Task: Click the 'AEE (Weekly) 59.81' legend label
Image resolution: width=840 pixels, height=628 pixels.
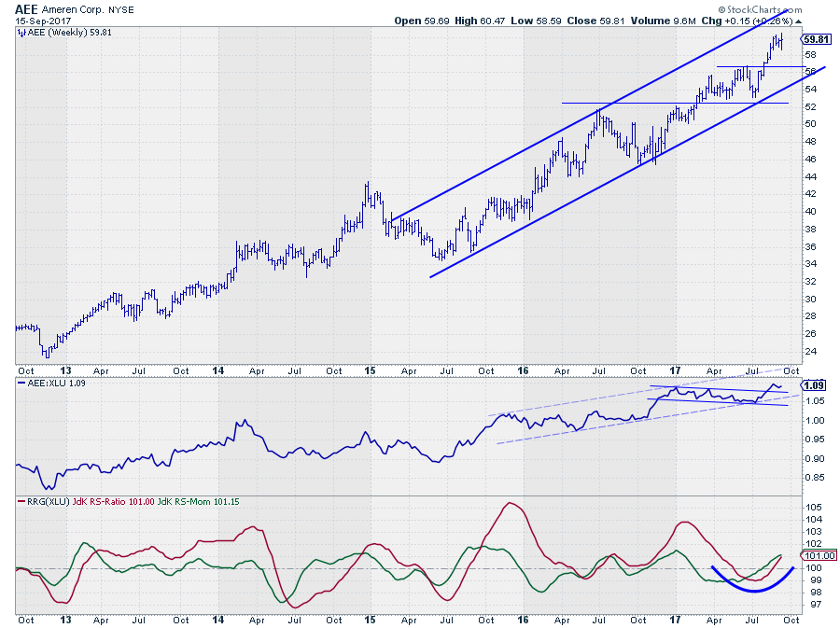Action: 70,33
